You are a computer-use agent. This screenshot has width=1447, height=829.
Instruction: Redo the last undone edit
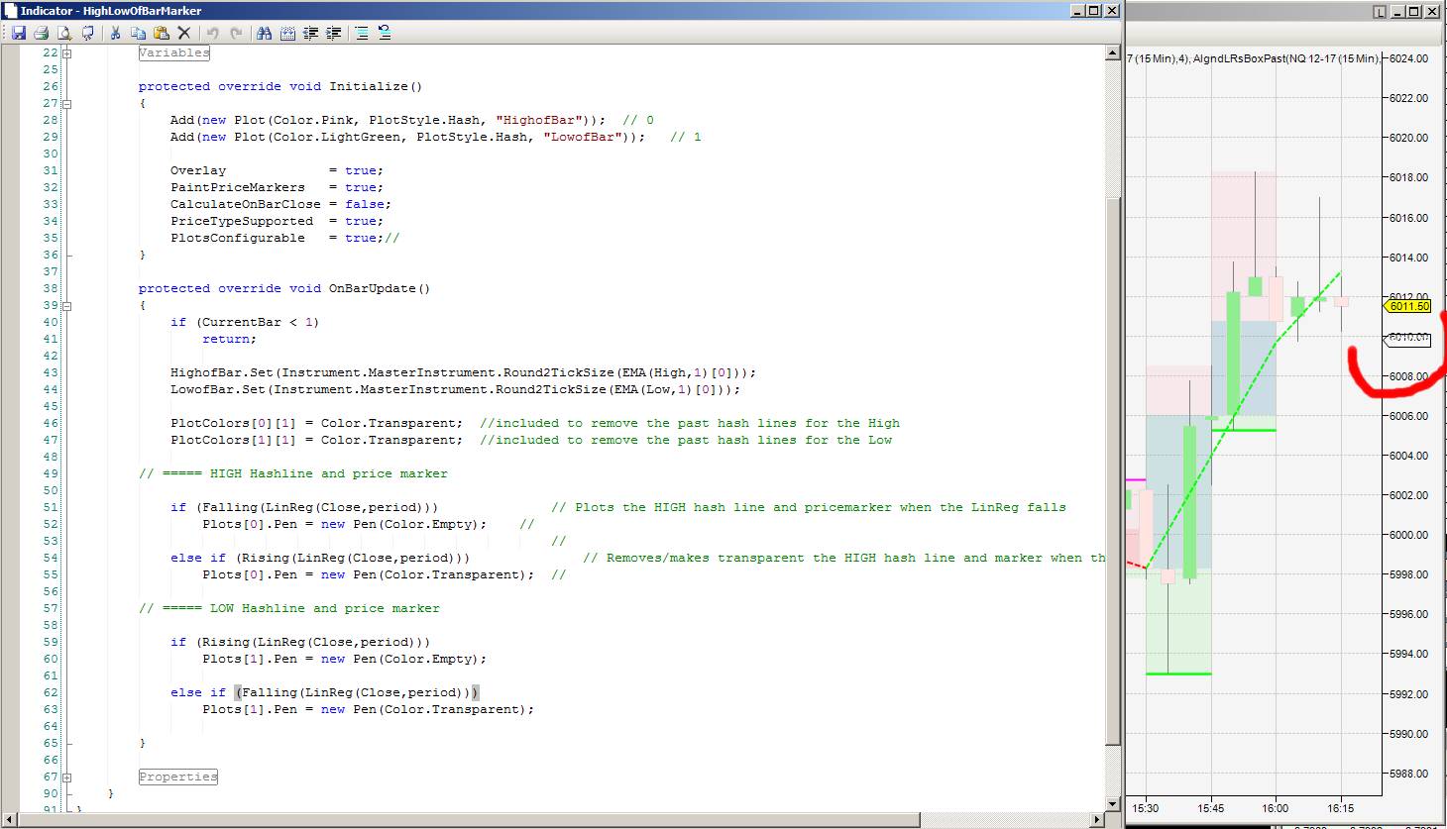pyautogui.click(x=236, y=33)
